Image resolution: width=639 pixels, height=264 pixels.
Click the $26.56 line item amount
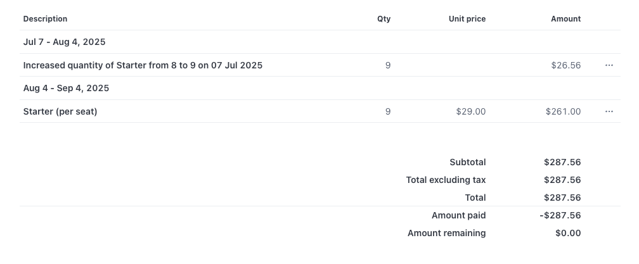566,65
